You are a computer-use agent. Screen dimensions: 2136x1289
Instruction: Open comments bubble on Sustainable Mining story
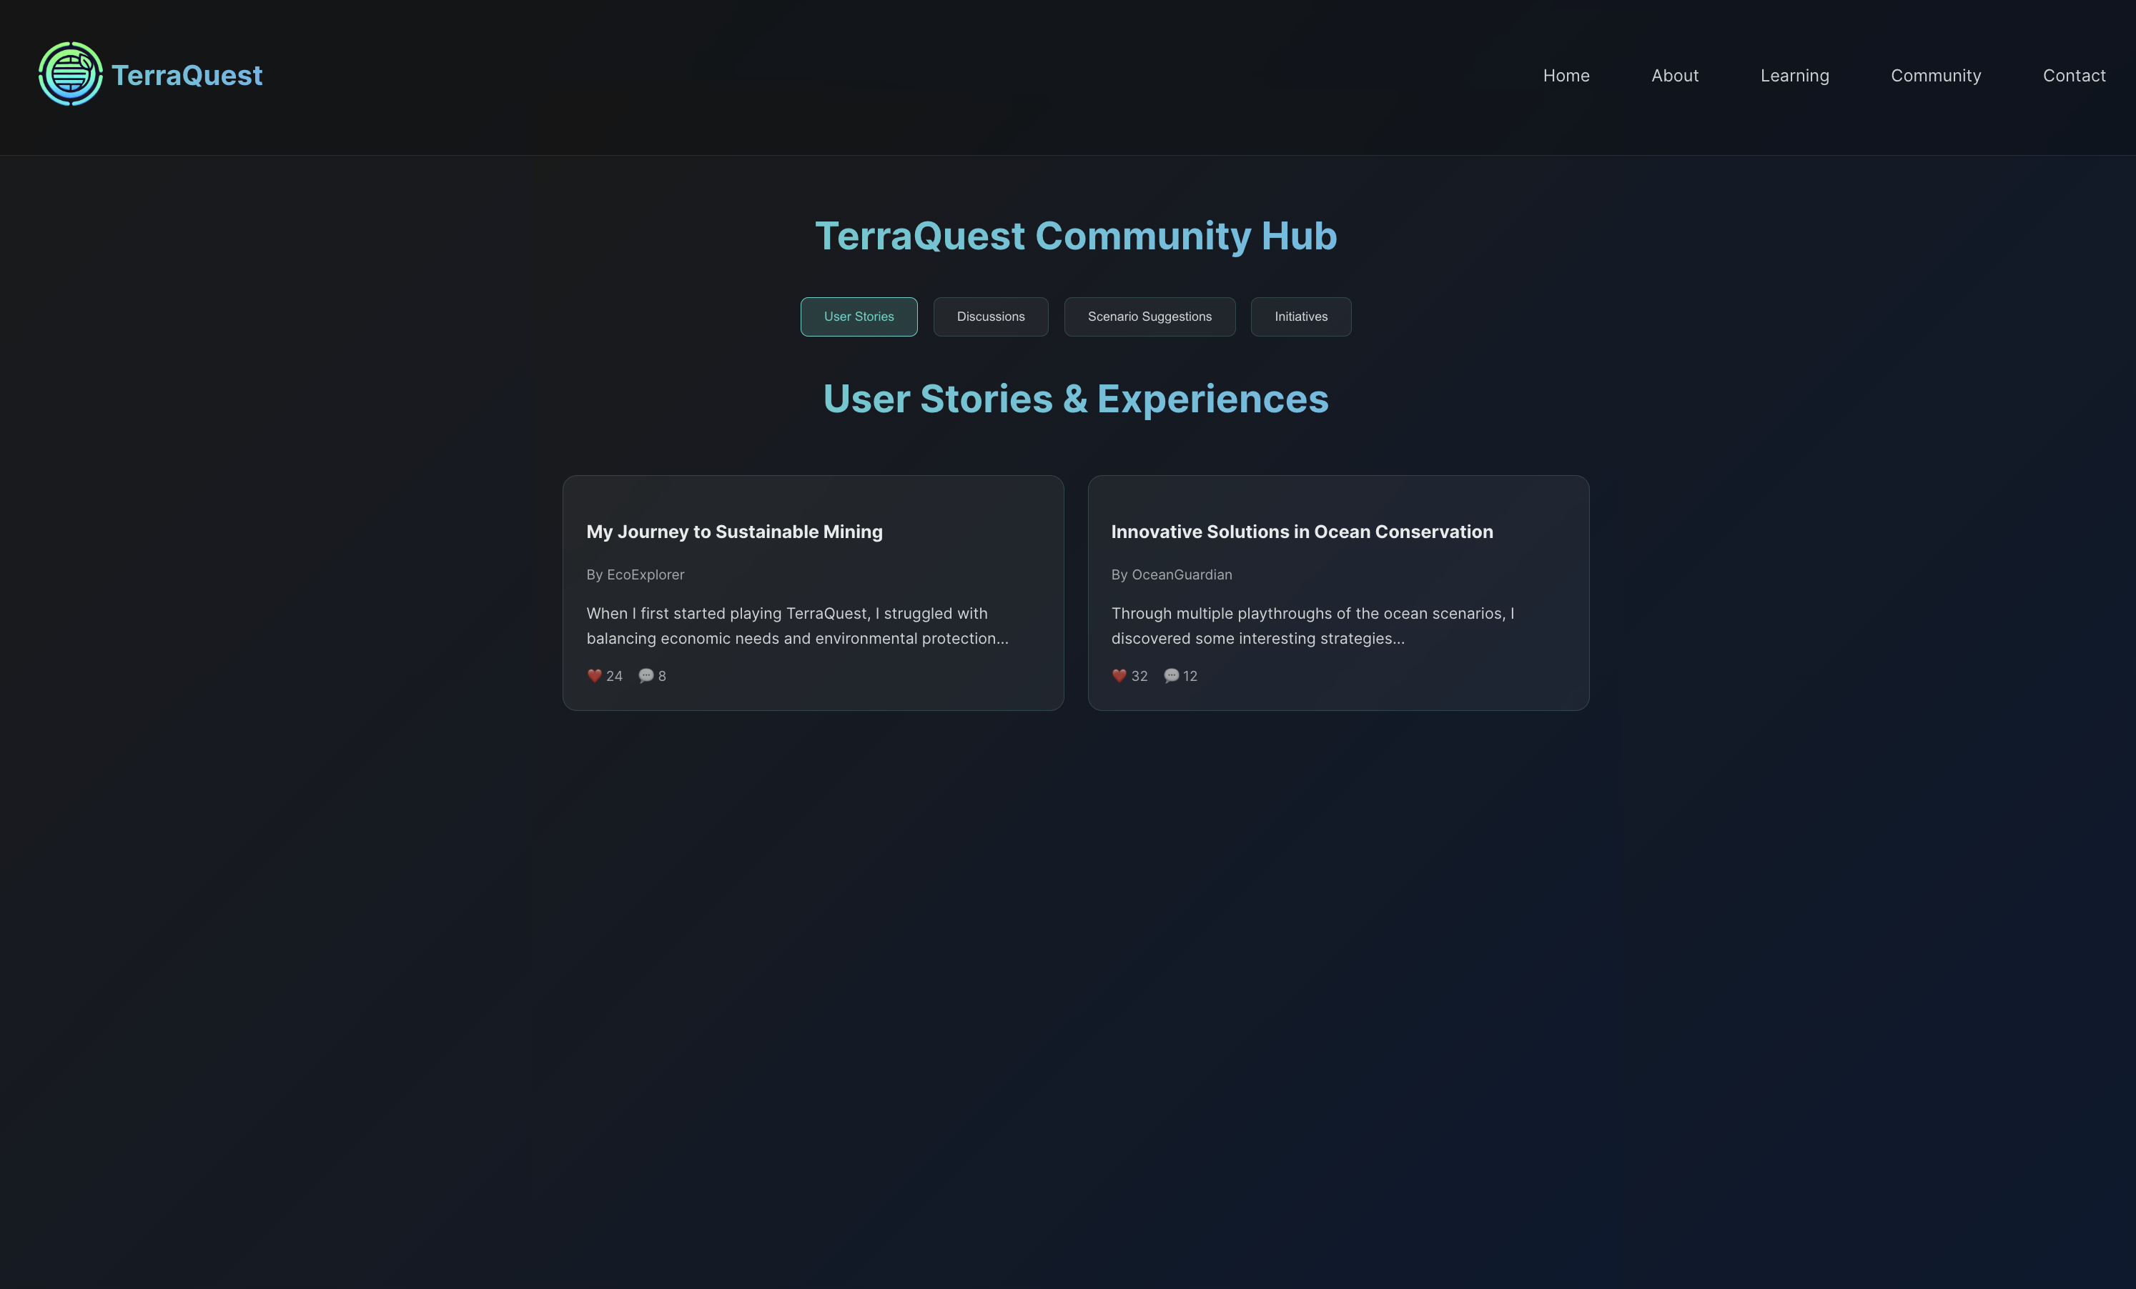pos(646,676)
